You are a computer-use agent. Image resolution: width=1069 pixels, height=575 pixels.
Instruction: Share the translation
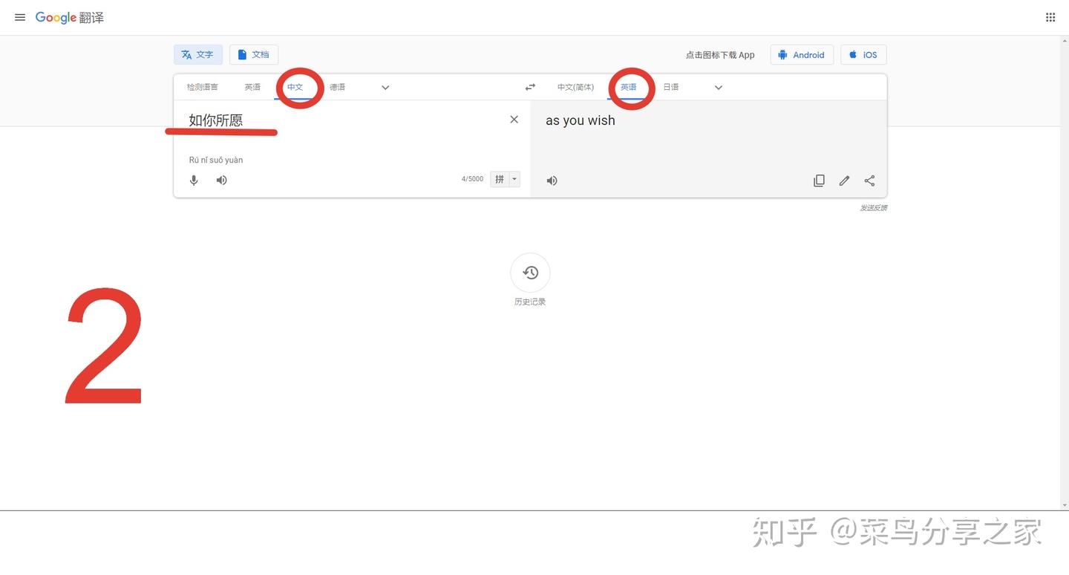click(x=869, y=181)
